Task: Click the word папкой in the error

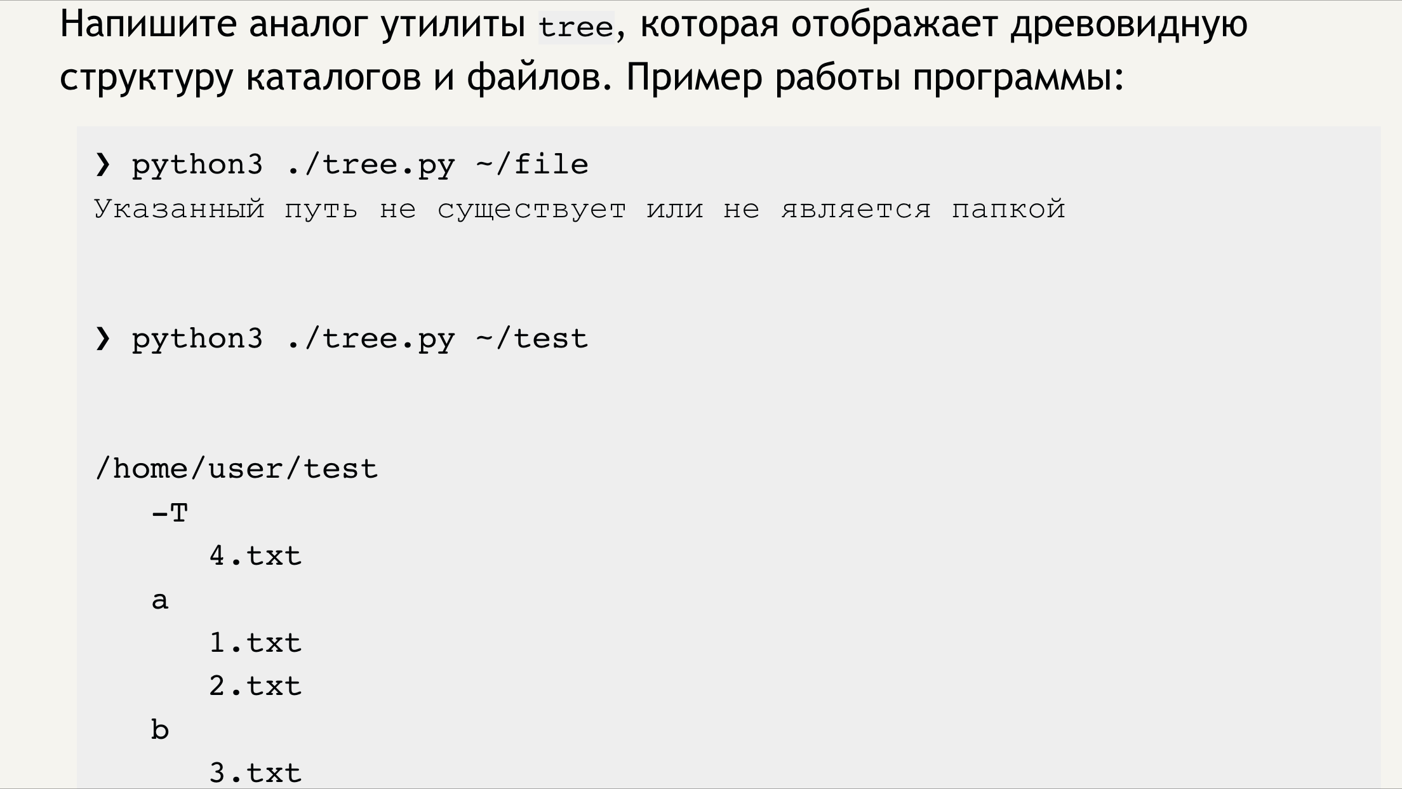Action: [1008, 209]
